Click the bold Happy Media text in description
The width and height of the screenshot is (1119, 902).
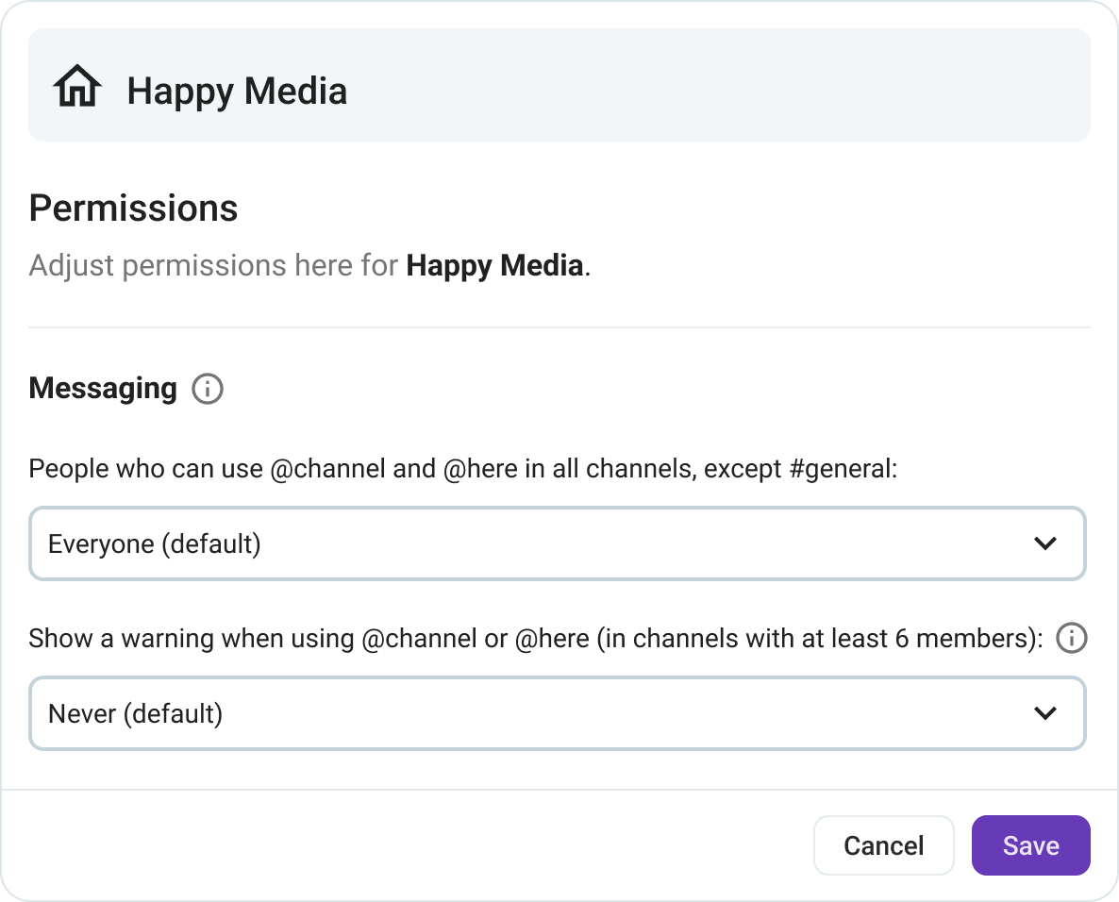(x=493, y=265)
